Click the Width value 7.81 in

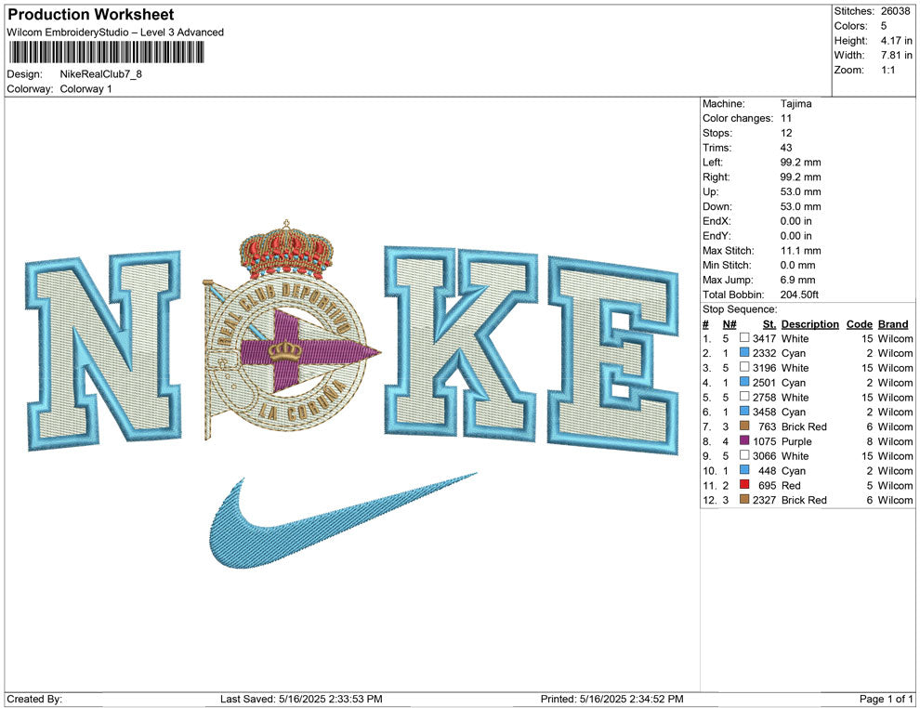[x=896, y=55]
